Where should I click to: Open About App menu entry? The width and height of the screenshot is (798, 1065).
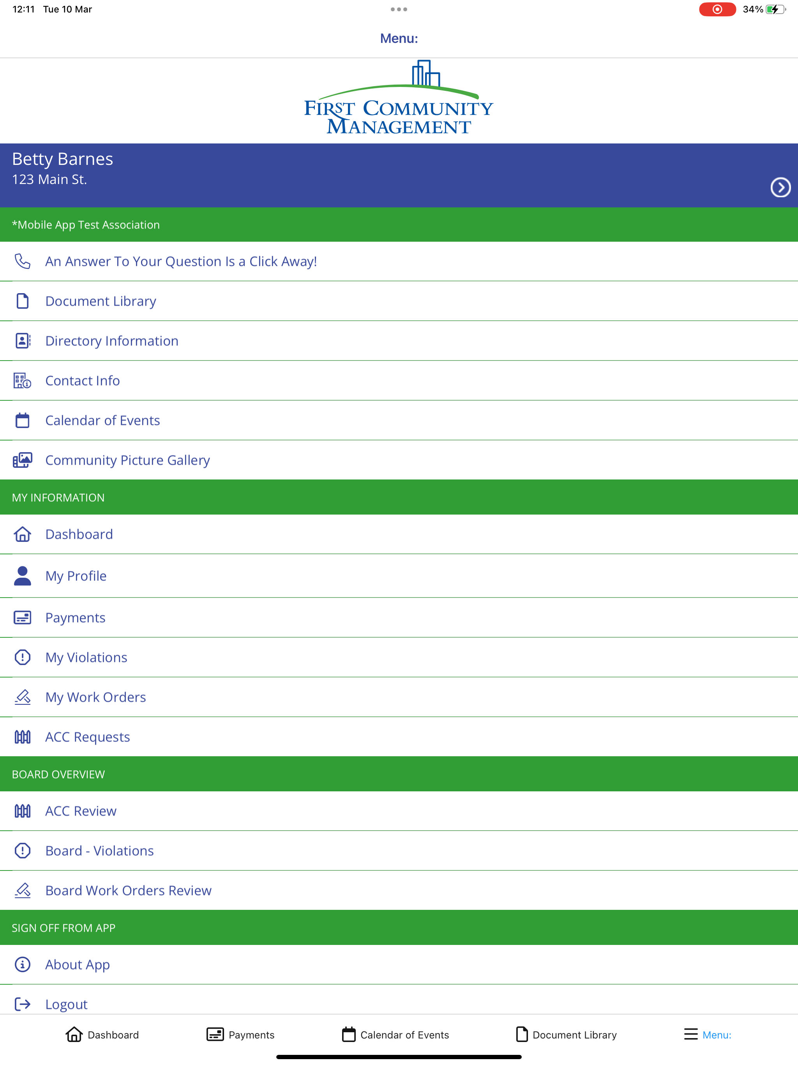[399, 964]
